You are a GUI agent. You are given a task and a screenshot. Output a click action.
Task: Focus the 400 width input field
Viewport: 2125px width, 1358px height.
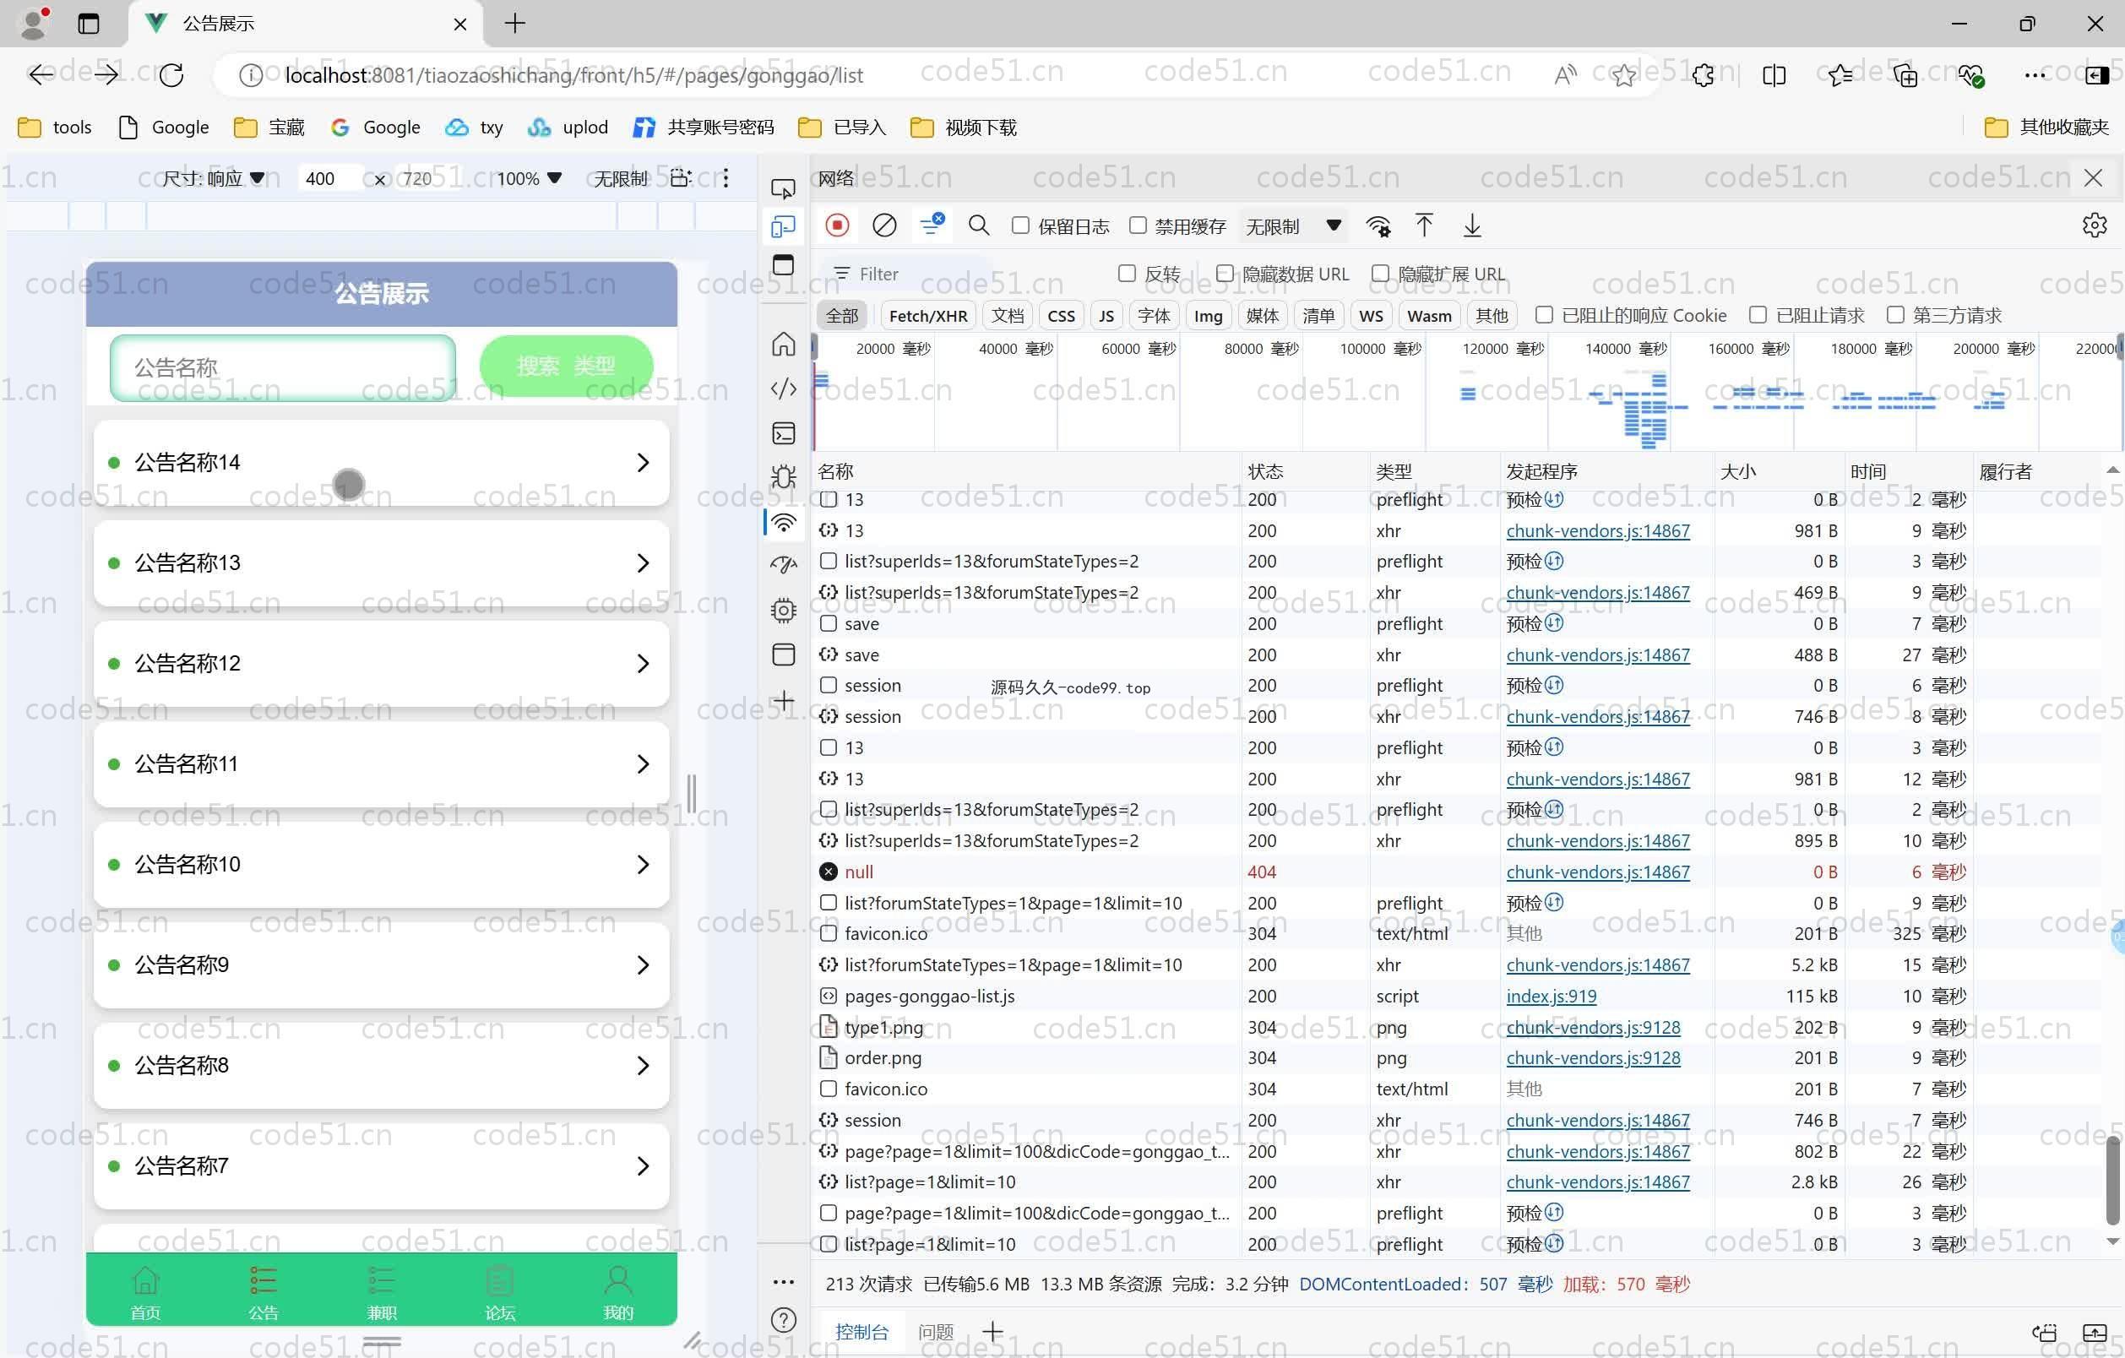coord(329,178)
